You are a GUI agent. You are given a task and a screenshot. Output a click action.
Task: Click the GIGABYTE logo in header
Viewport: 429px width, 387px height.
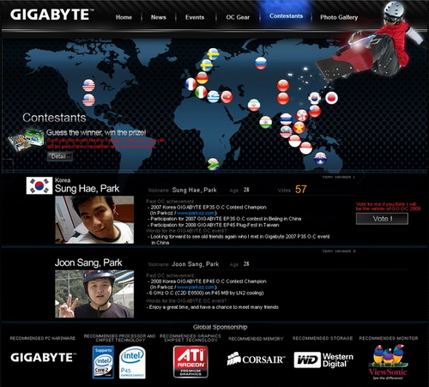(51, 15)
